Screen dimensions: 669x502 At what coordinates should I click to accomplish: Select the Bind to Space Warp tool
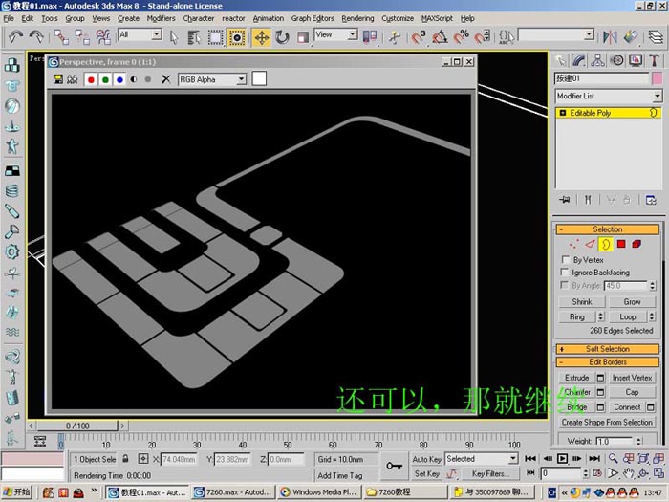pos(103,36)
